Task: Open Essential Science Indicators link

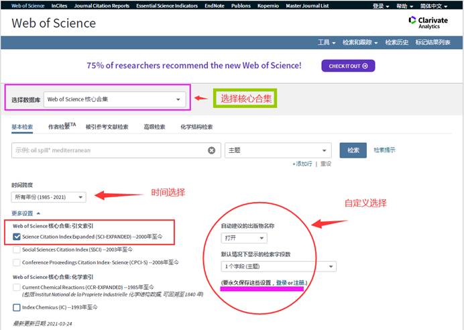Action: [x=167, y=5]
